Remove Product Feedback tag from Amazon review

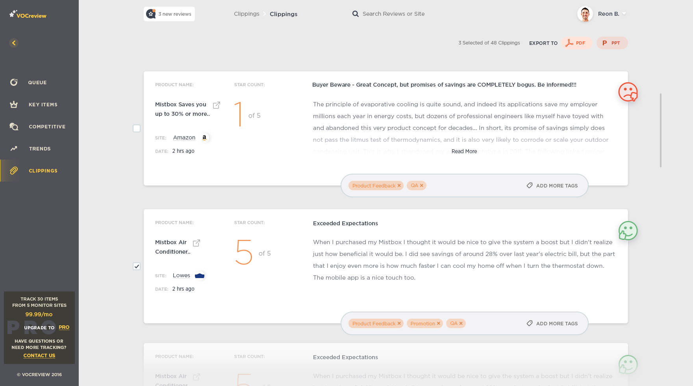click(x=399, y=186)
